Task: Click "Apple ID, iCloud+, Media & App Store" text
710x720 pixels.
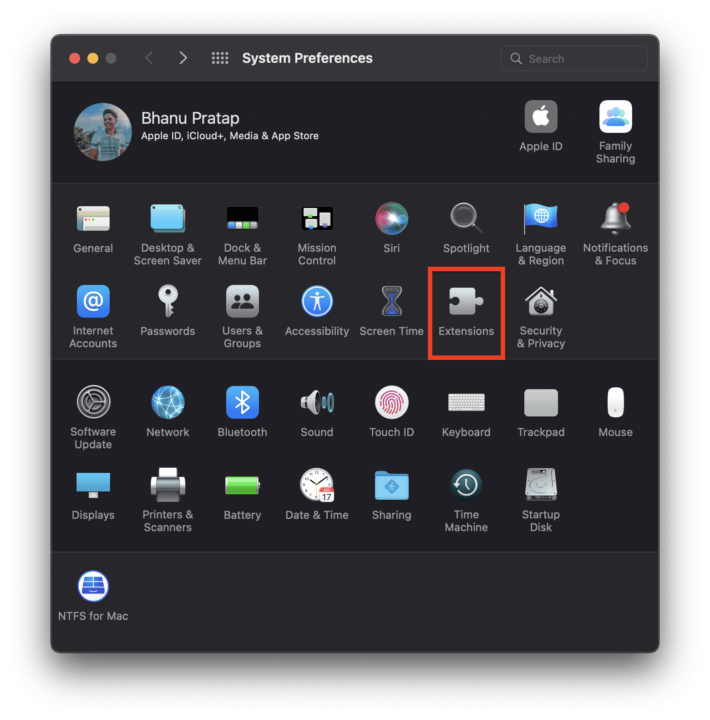Action: pos(230,136)
